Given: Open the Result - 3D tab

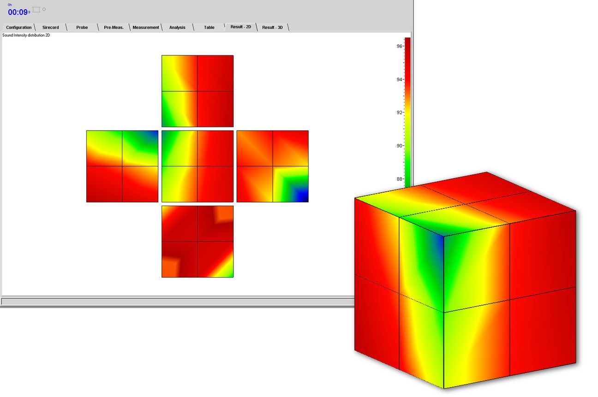Looking at the screenshot, I should [273, 28].
